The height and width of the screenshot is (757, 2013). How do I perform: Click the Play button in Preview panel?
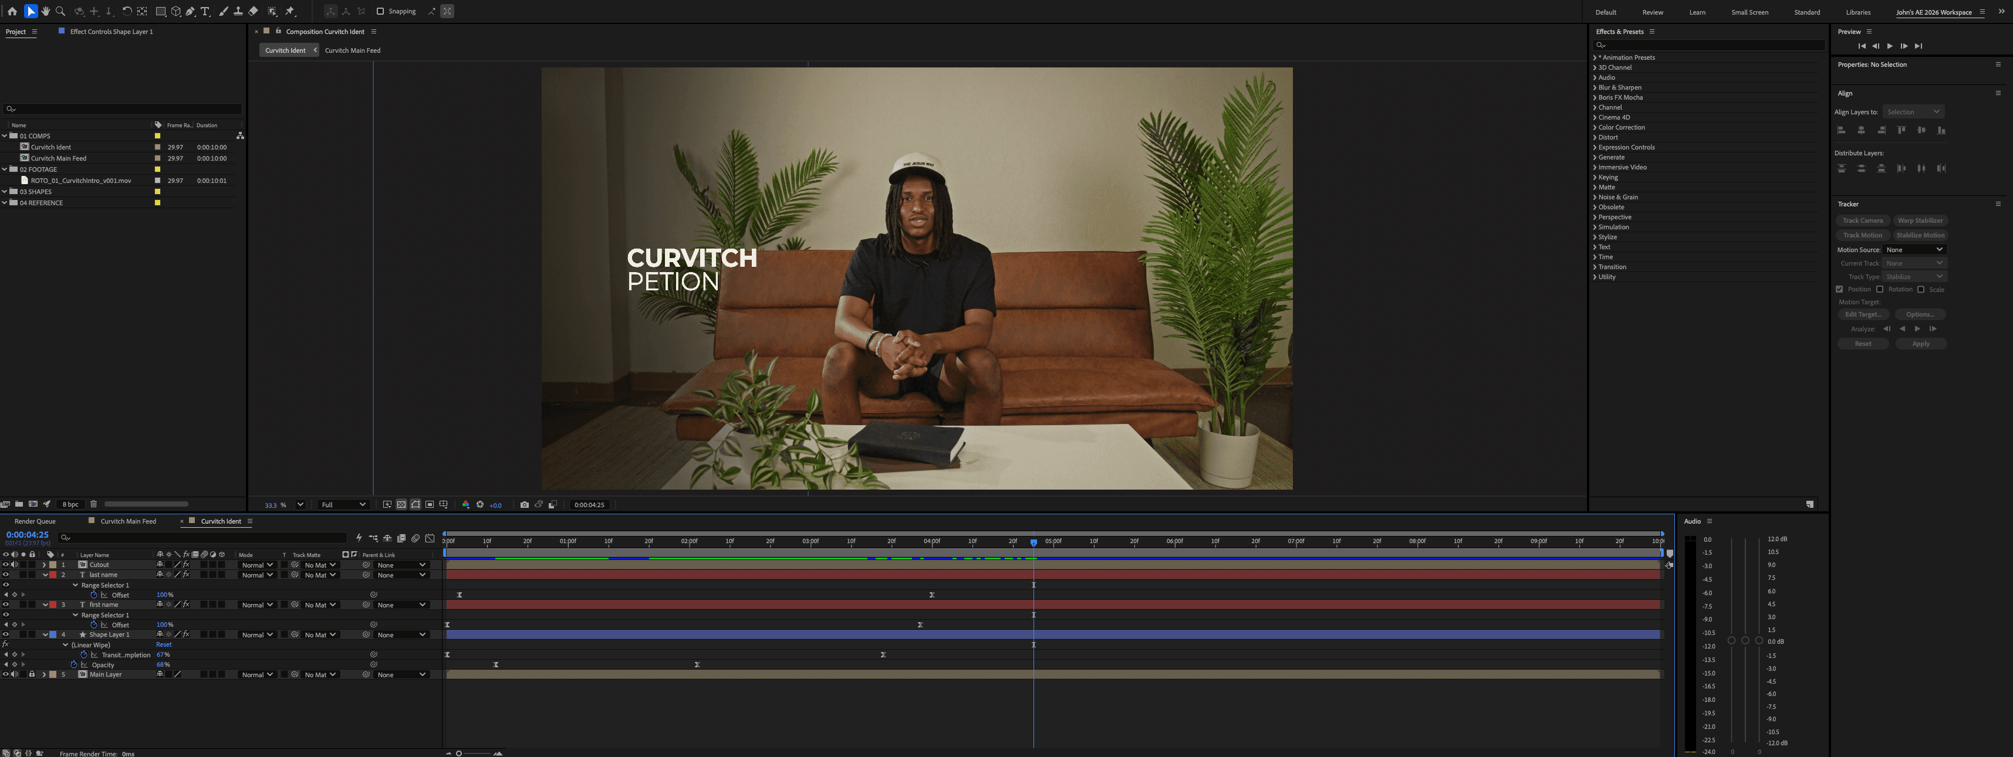[1890, 46]
